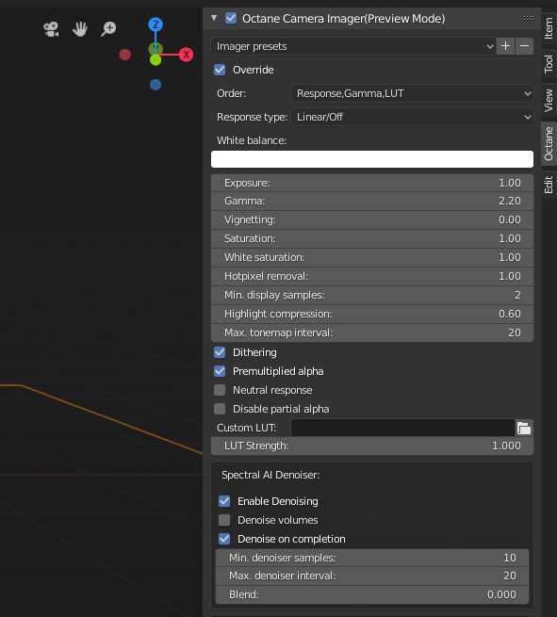The image size is (557, 617).
Task: Select the Octane sidebar tab
Action: click(x=549, y=143)
